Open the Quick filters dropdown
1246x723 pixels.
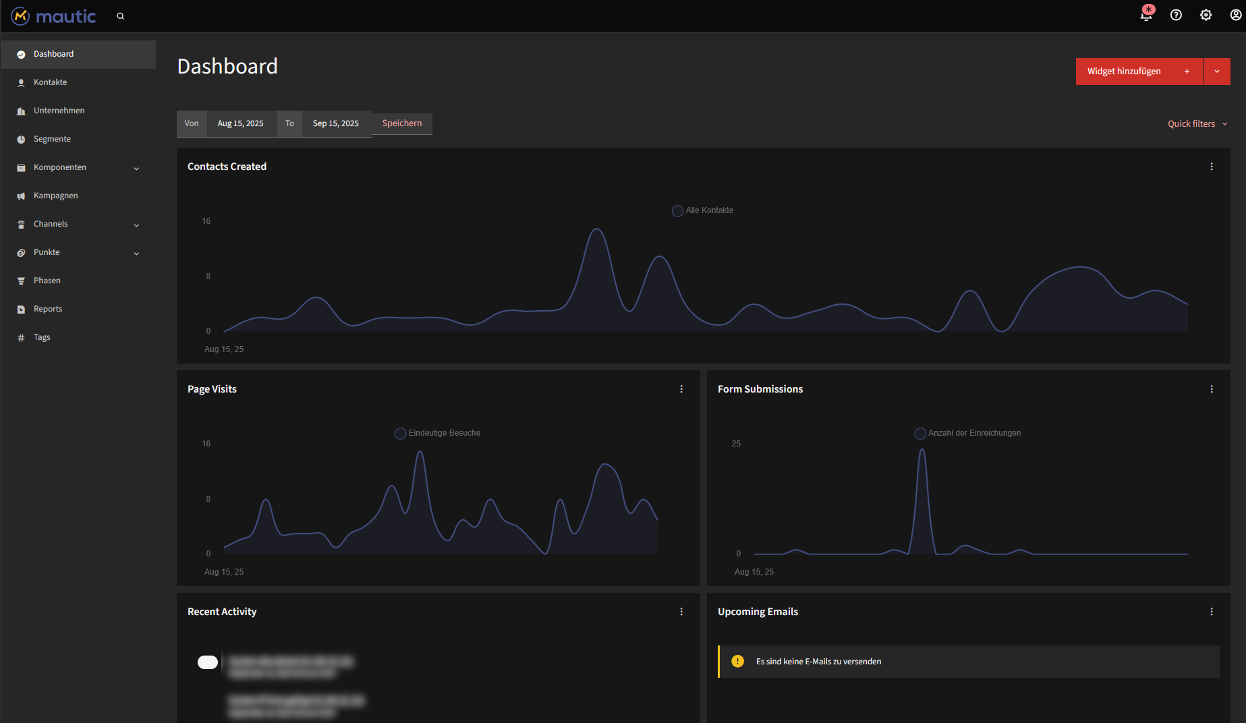pyautogui.click(x=1197, y=123)
